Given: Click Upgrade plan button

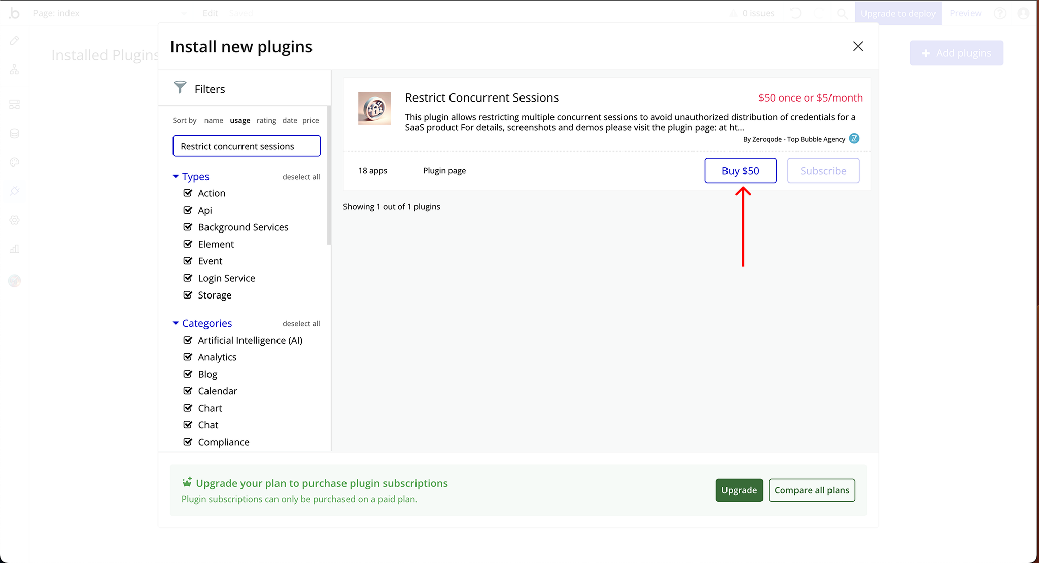Looking at the screenshot, I should point(738,490).
